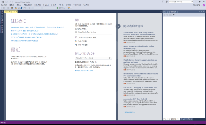Open the Undo history dropdown arrow
This screenshot has height=125, width=206.
click(x=27, y=8)
